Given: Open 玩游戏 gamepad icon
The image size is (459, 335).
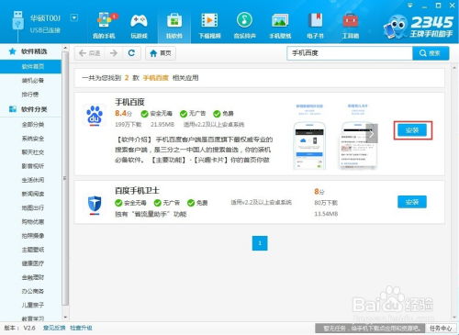Looking at the screenshot, I should (139, 25).
